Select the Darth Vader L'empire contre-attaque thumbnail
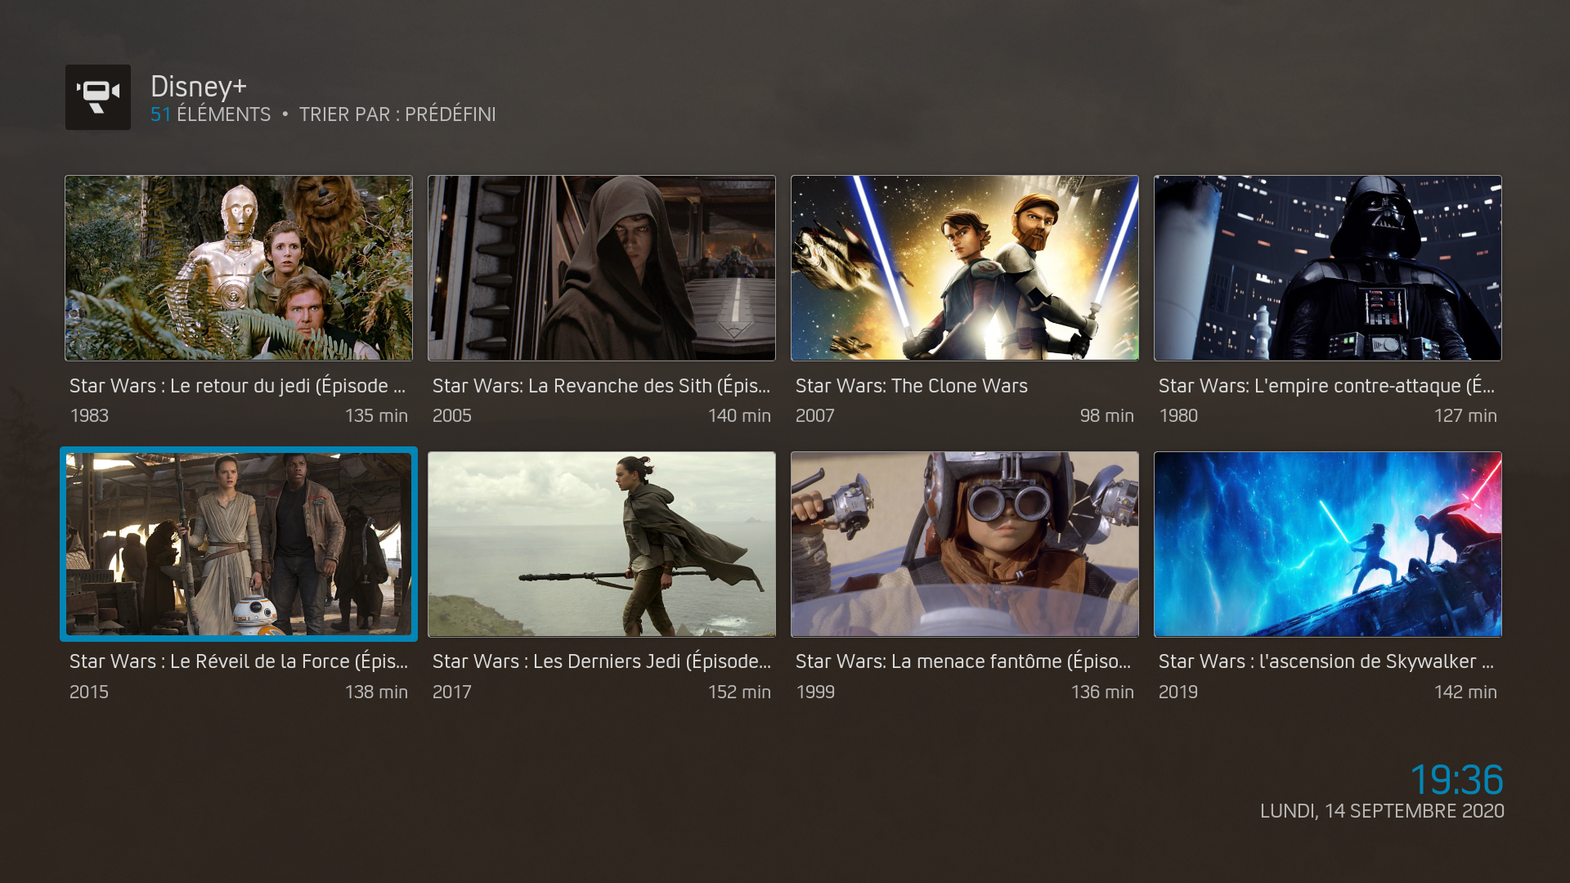This screenshot has width=1570, height=883. (1328, 268)
